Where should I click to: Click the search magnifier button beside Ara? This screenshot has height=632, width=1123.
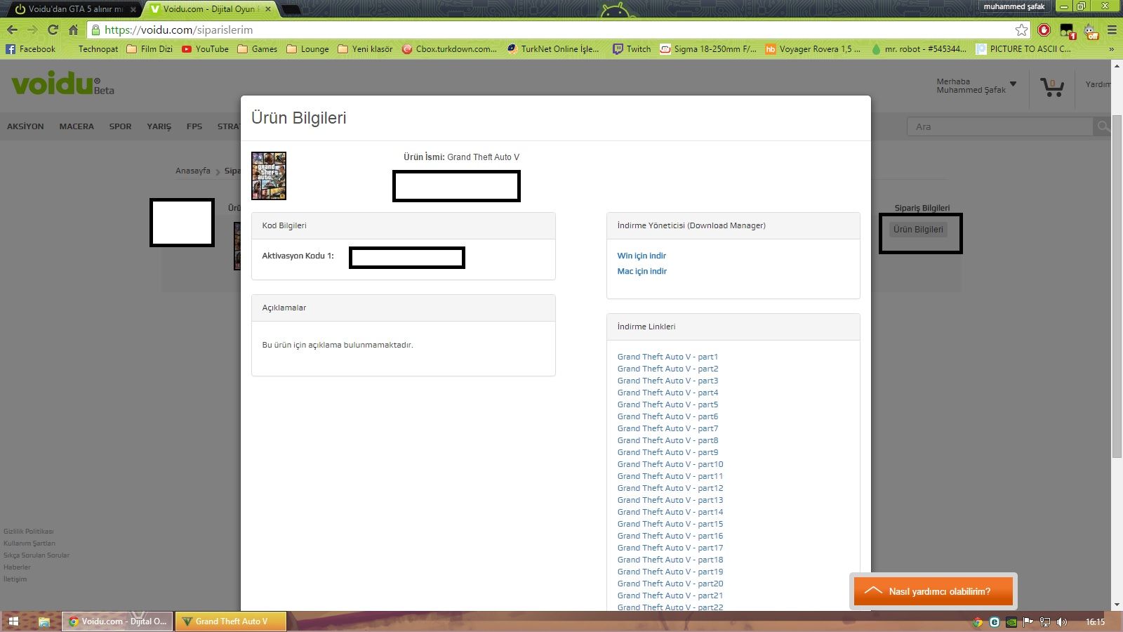pyautogui.click(x=1103, y=126)
